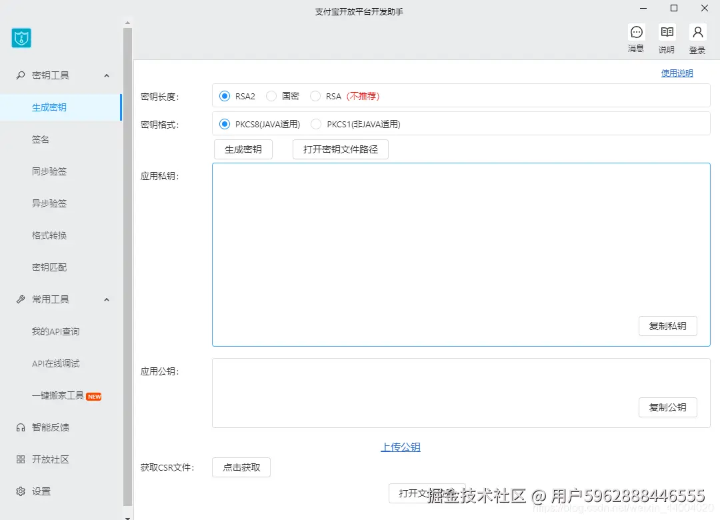Open the 上传公钥 link

tap(401, 448)
